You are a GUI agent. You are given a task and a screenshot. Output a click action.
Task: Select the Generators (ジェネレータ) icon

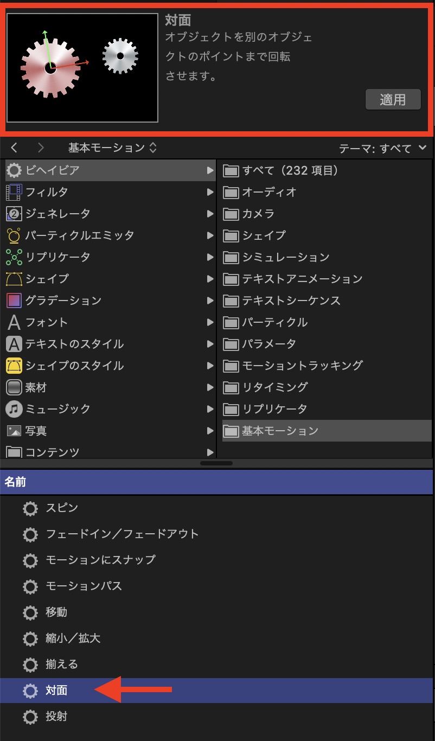coord(14,214)
